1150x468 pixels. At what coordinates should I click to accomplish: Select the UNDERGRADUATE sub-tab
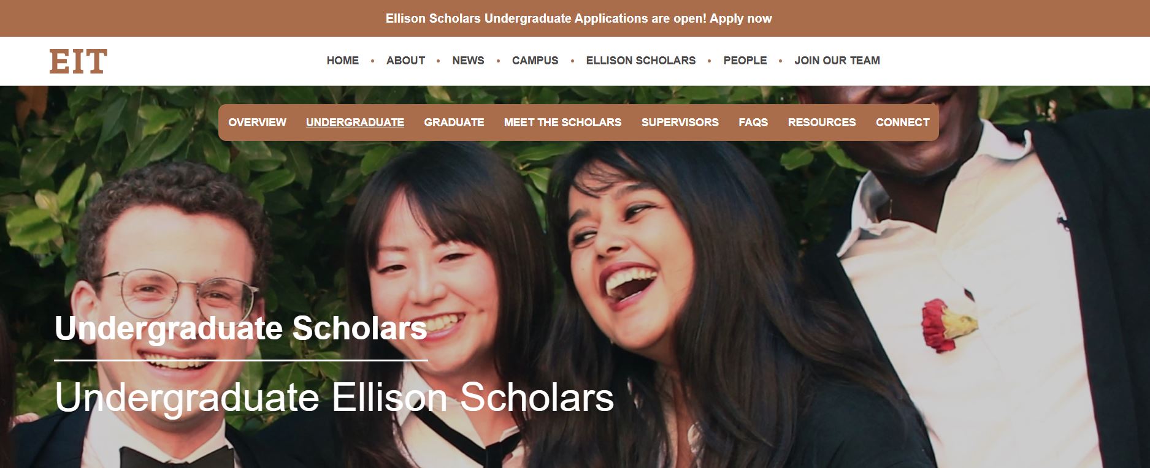coord(355,123)
